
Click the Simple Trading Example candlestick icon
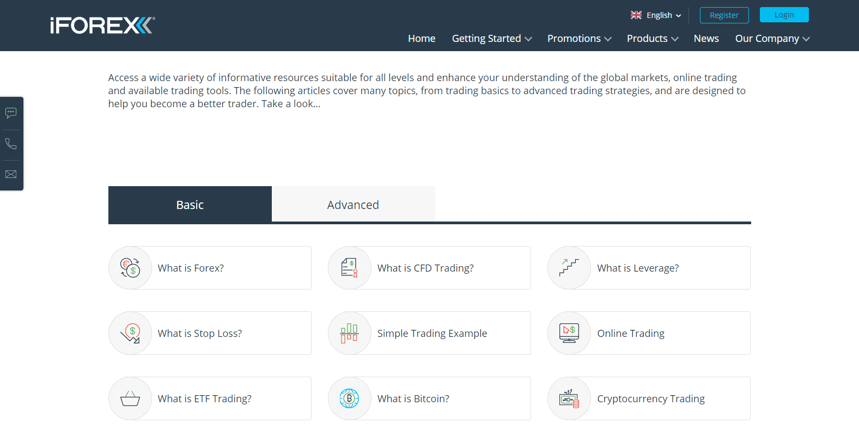point(349,333)
